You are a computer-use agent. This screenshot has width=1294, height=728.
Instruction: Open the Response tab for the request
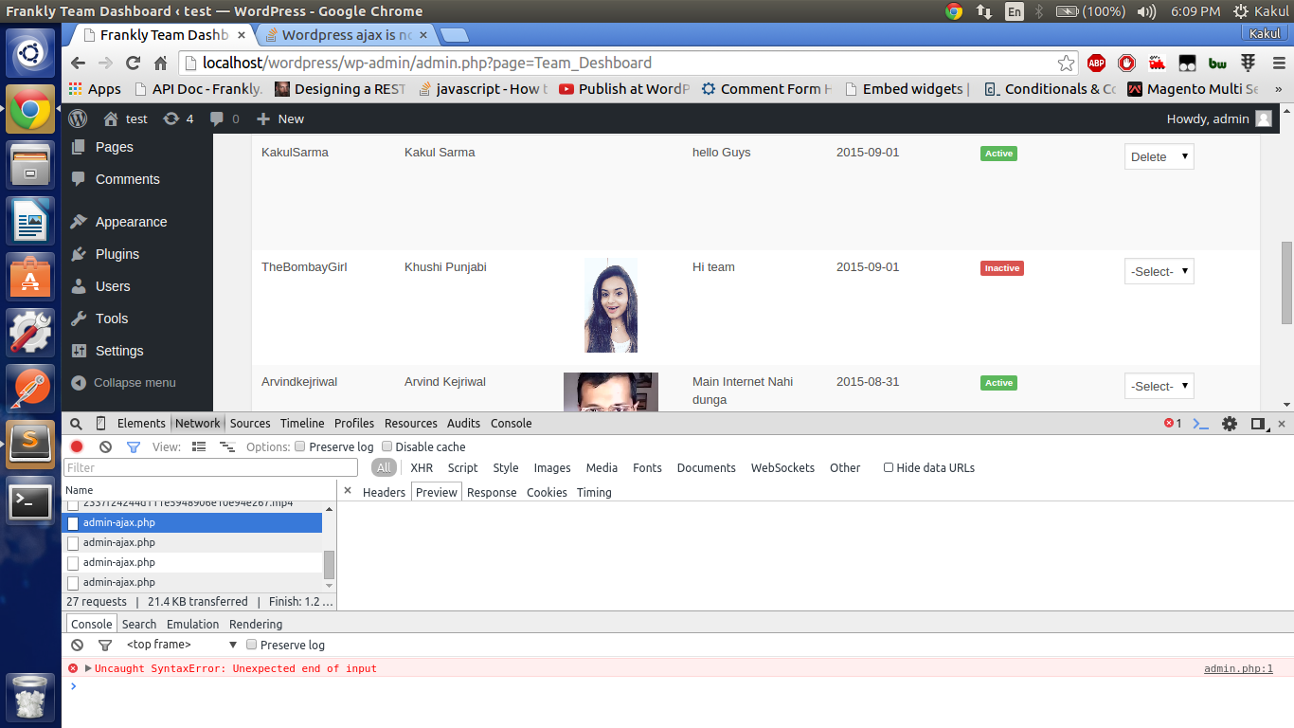point(492,492)
